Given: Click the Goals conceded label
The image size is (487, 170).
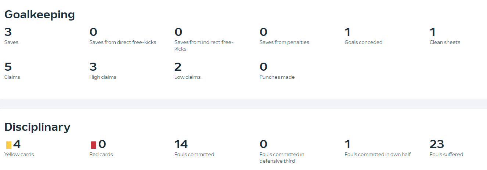Looking at the screenshot, I should click(363, 42).
